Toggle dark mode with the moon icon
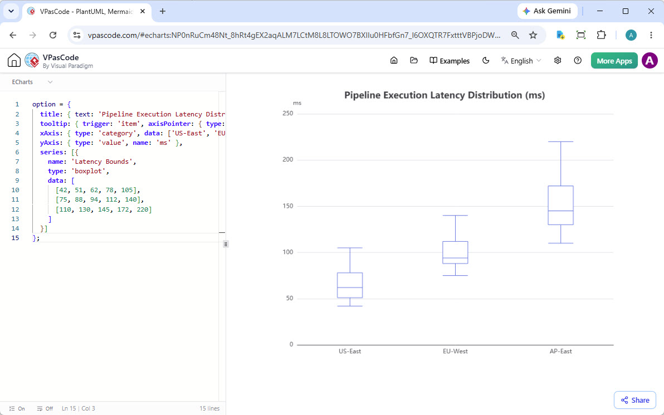The height and width of the screenshot is (415, 664). [x=486, y=61]
